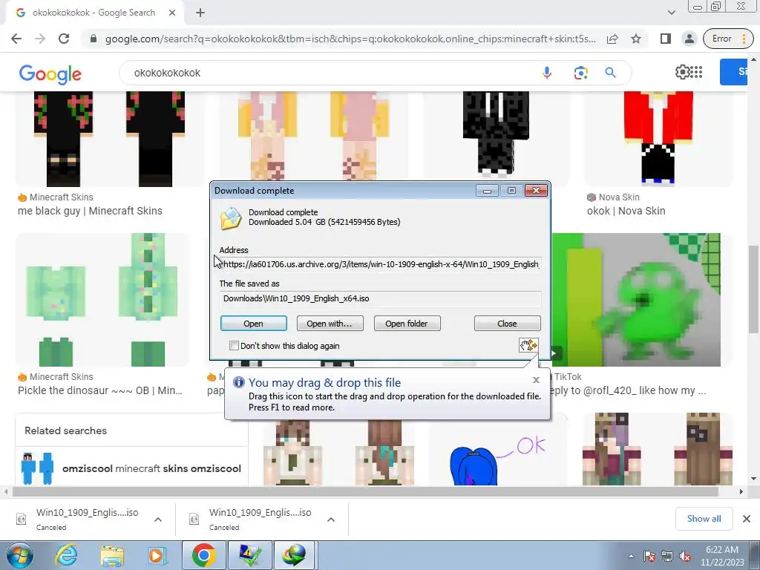Bookmark this page with the star icon
Viewport: 760px width, 570px height.
click(x=636, y=39)
